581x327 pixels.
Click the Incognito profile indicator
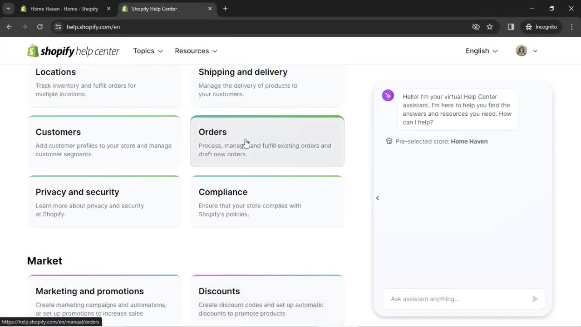pos(541,27)
